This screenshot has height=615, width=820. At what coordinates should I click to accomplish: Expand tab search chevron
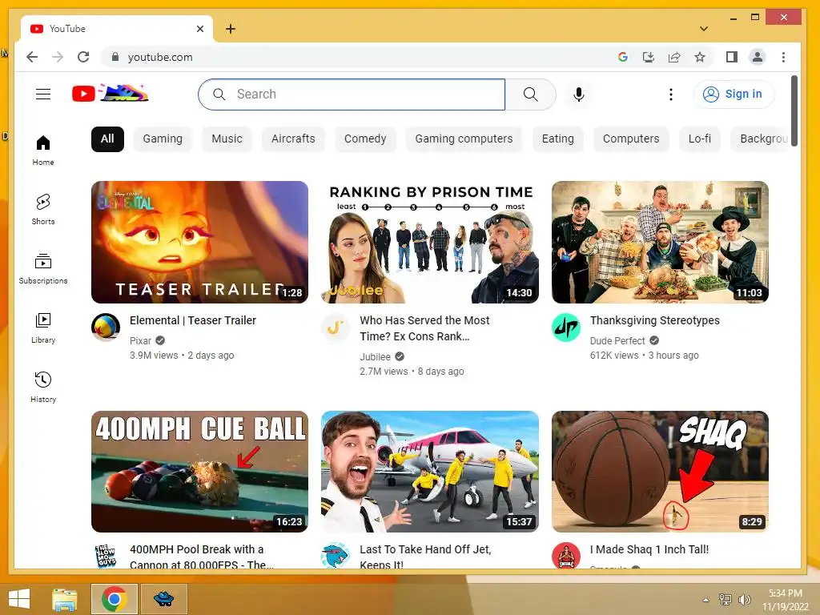tap(704, 29)
